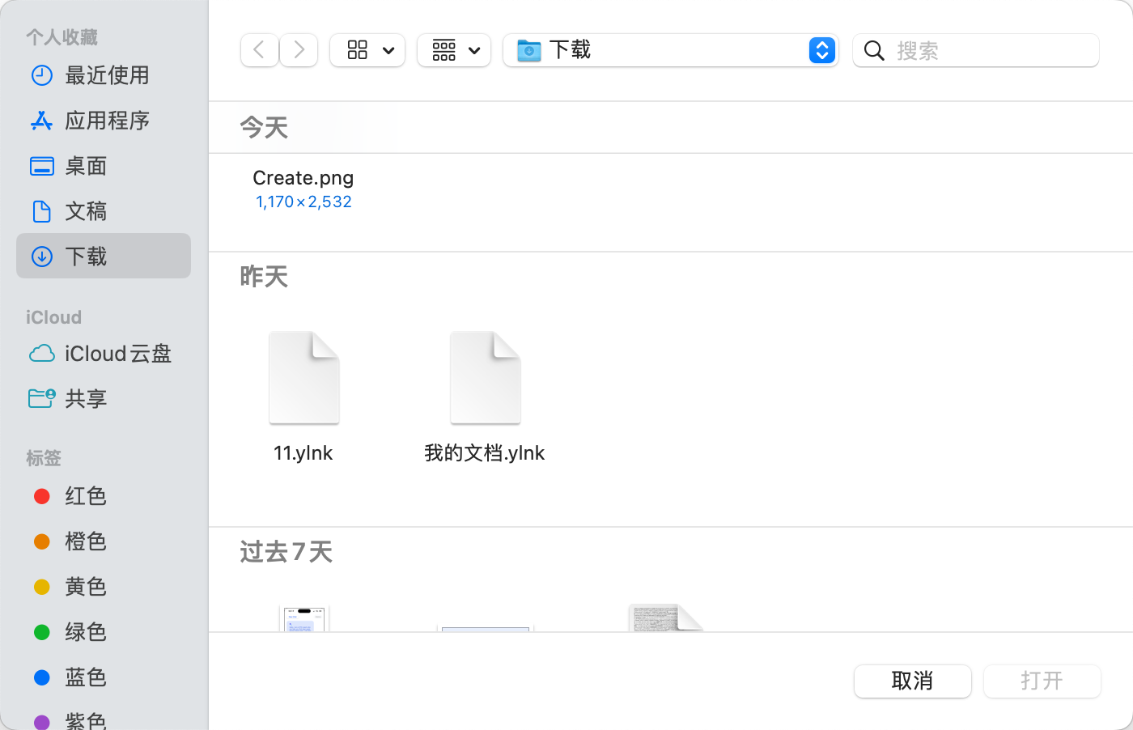Go forward with the right chevron button

[299, 50]
